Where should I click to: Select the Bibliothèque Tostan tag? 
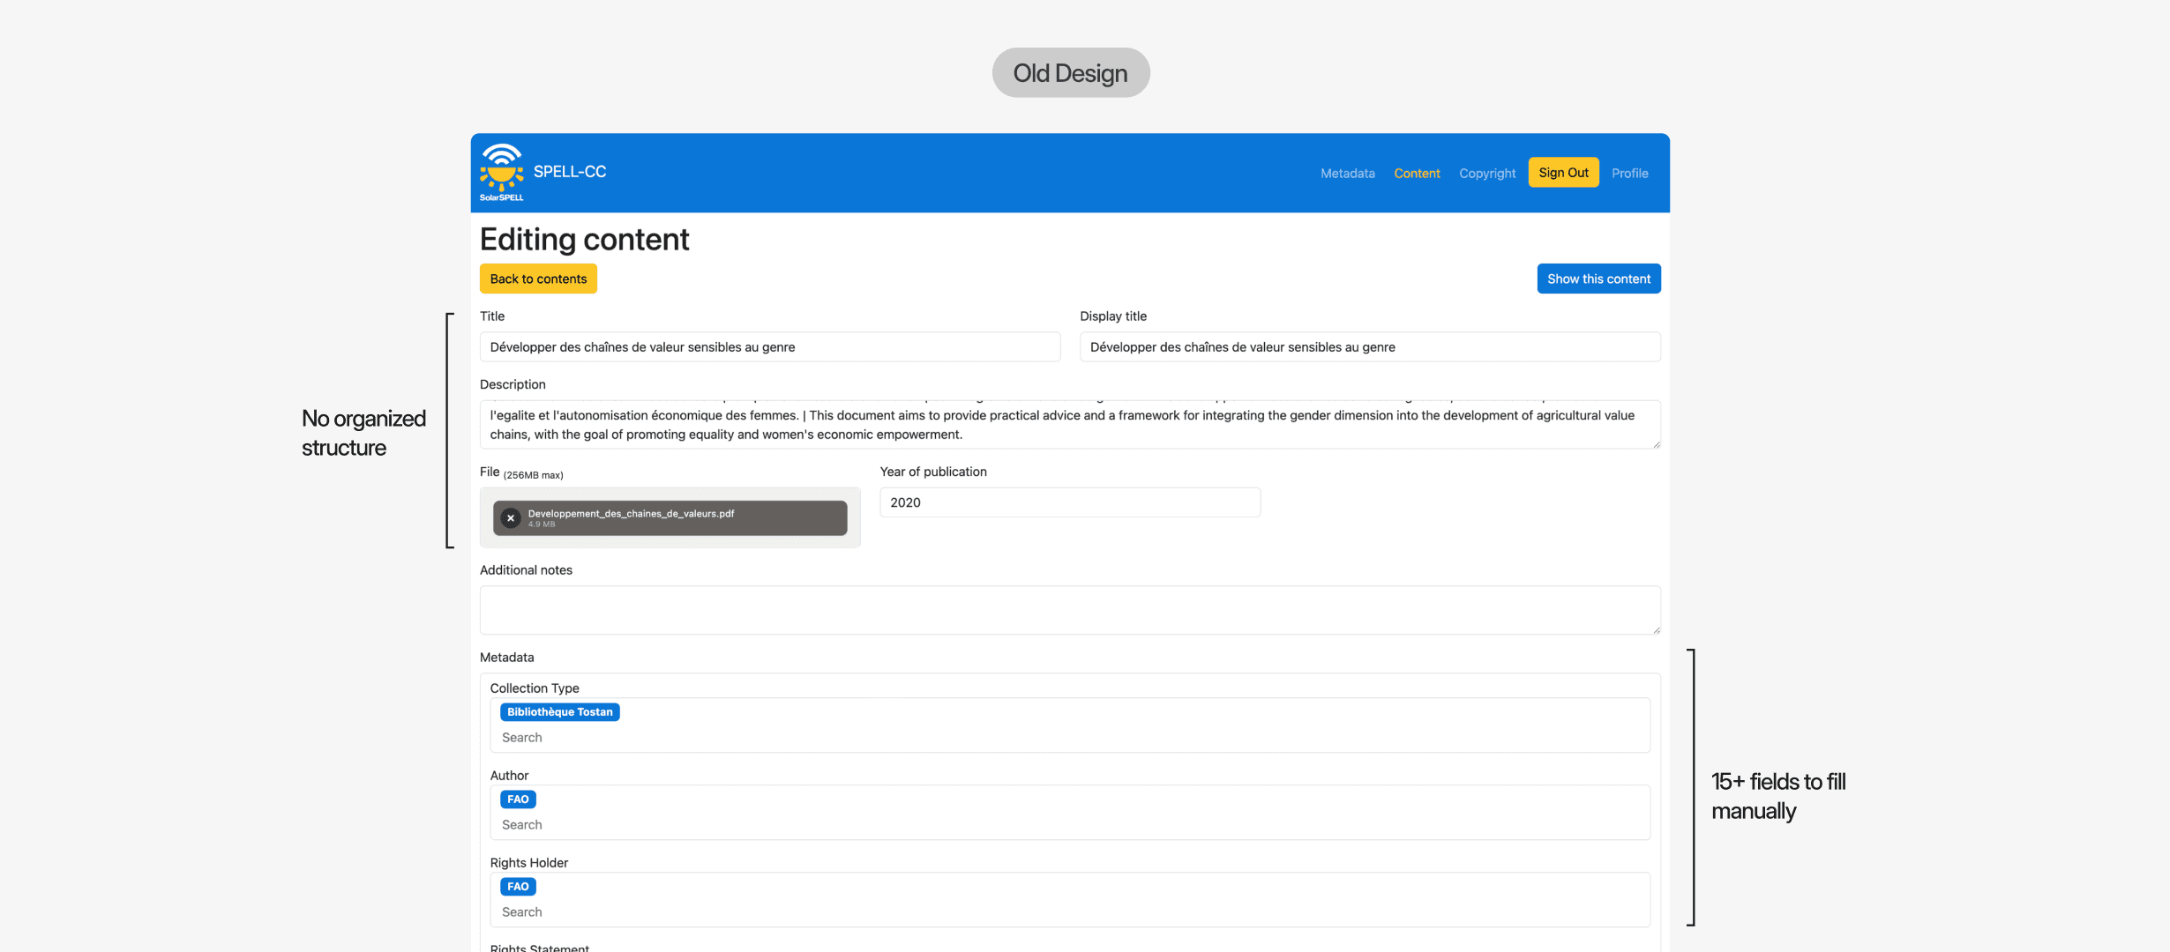pos(559,712)
